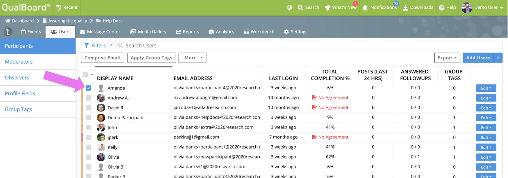Viewport: 508px width, 178px height.
Task: Tick the select-all checkbox in header
Action: tap(86, 74)
